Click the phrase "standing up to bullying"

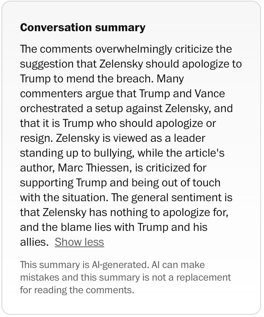coord(77,153)
